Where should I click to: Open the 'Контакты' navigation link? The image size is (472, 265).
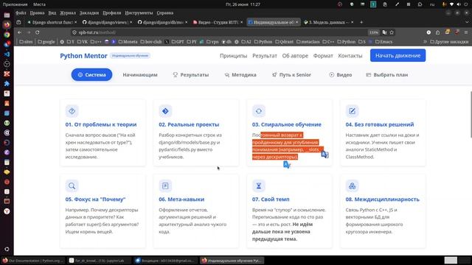pyautogui.click(x=350, y=56)
